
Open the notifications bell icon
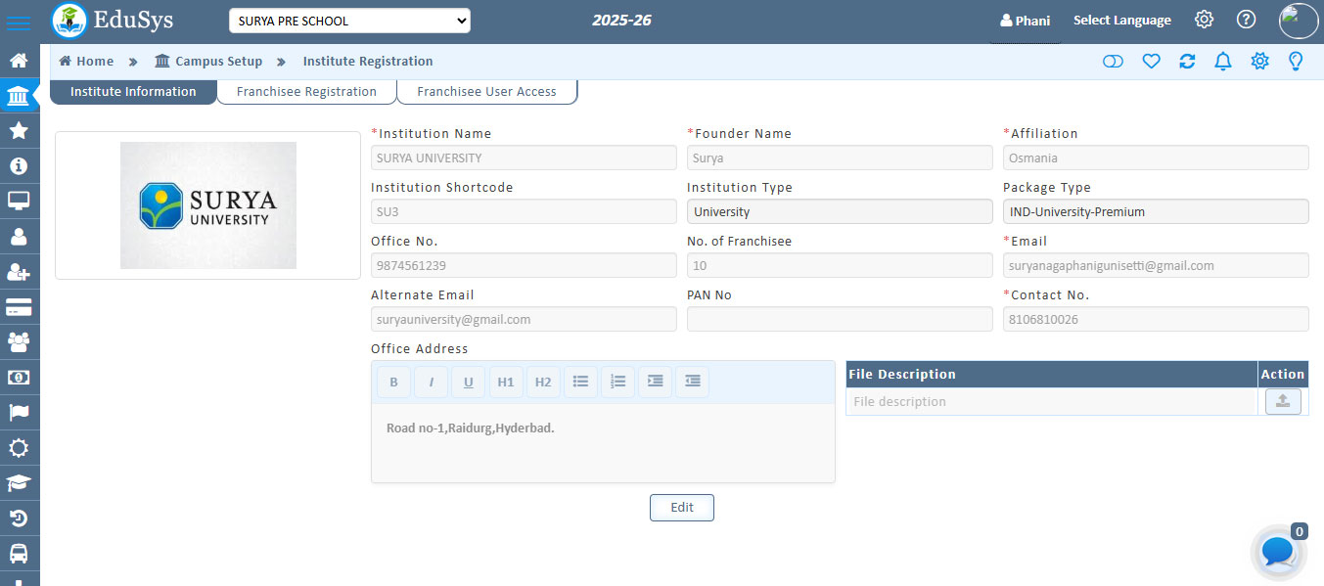point(1223,62)
